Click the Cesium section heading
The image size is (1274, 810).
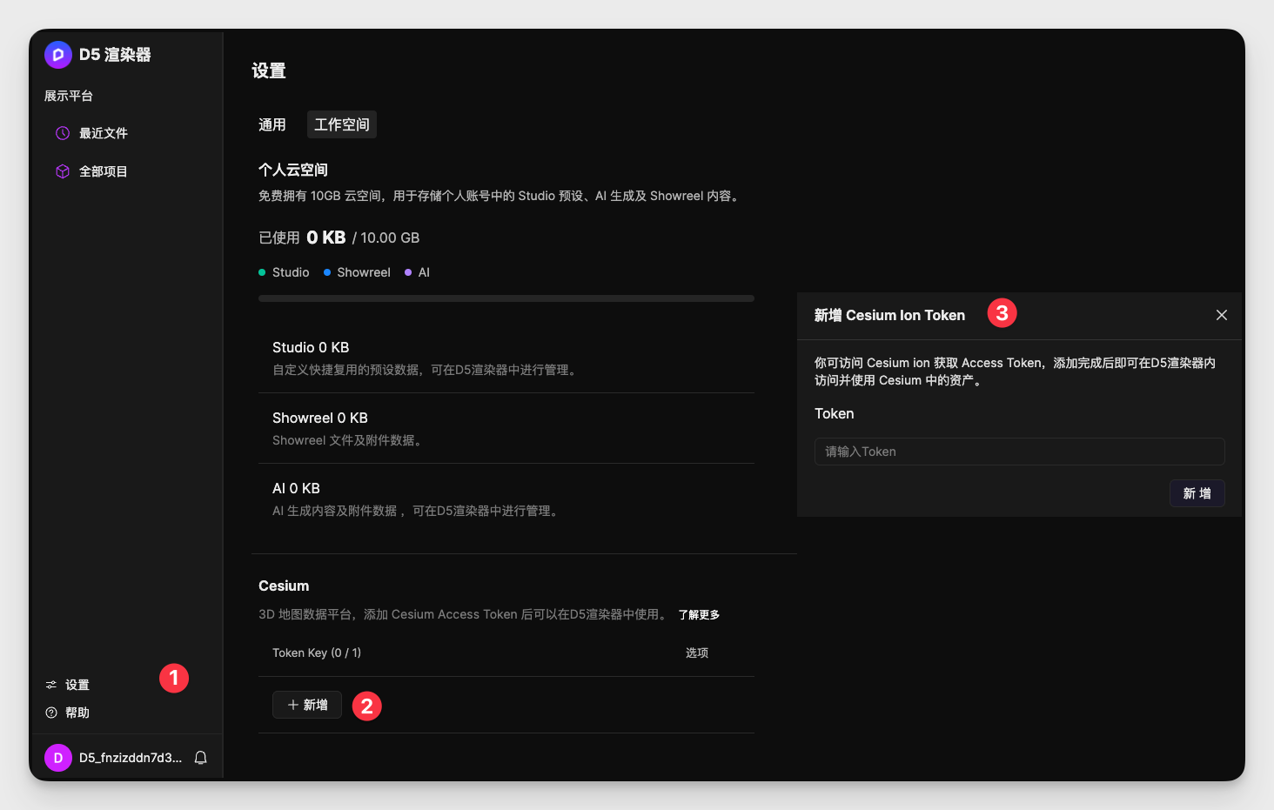click(x=284, y=586)
